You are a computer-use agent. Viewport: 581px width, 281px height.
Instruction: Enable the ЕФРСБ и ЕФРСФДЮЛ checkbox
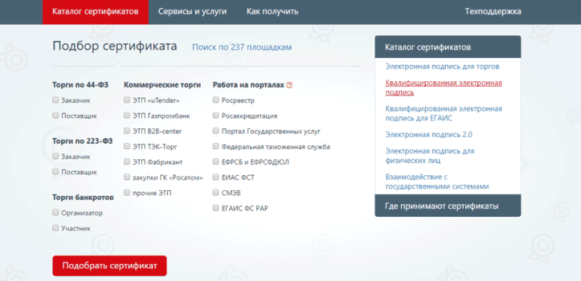click(x=216, y=162)
